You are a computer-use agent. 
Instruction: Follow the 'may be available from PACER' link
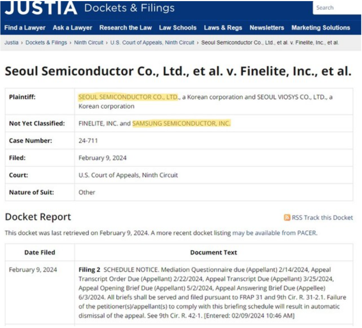pyautogui.click(x=275, y=233)
